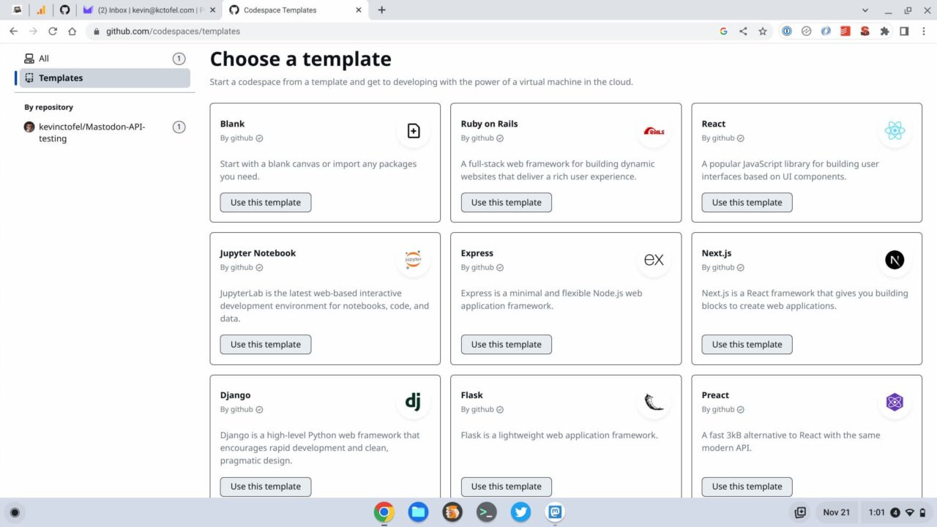This screenshot has height=527, width=937.
Task: Switch to the Inbox kevin@kctofel.com tab
Action: click(x=149, y=10)
